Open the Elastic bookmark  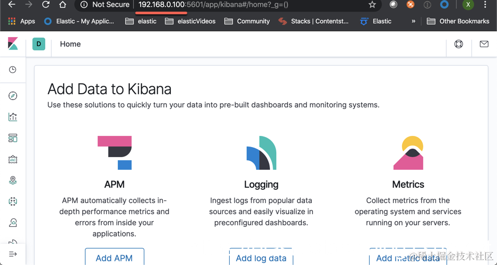pyautogui.click(x=376, y=21)
